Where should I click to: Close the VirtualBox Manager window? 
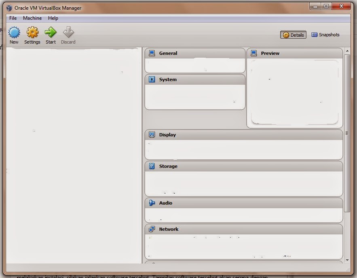[x=341, y=6]
